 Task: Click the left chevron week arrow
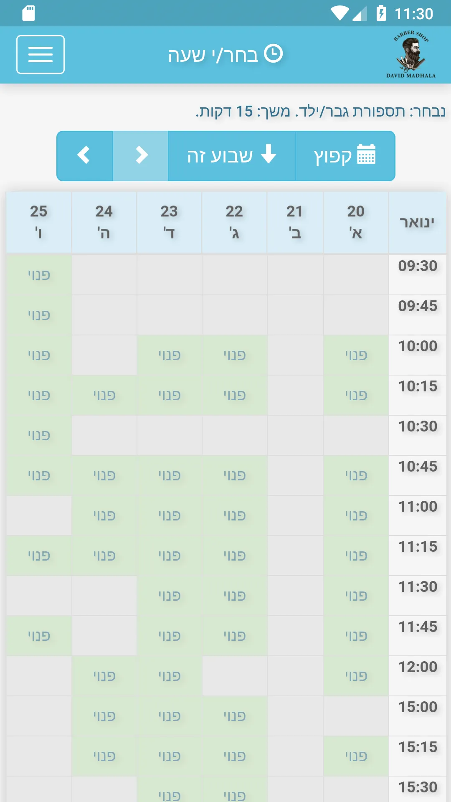click(85, 156)
